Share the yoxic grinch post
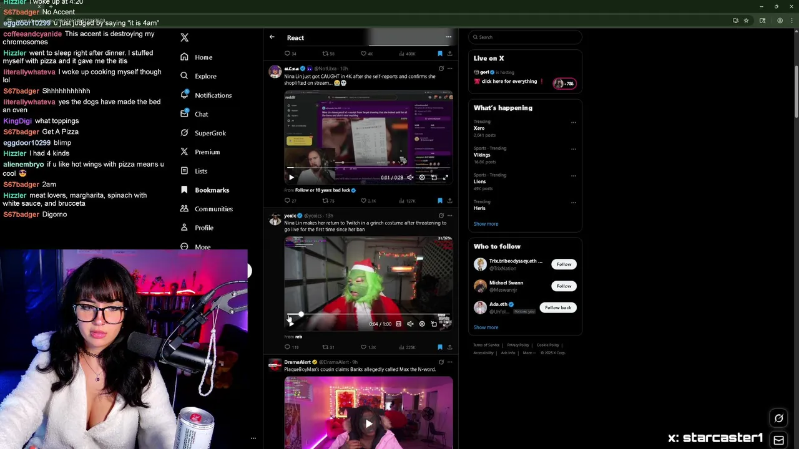 [449, 347]
